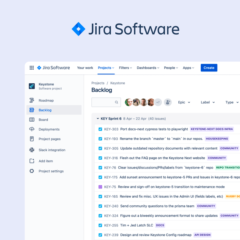Click the Keystone breadcrumb link

click(117, 83)
